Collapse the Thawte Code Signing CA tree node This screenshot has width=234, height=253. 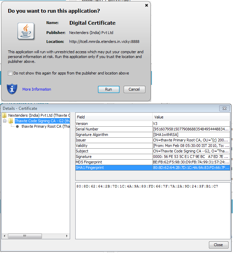coord(4,121)
